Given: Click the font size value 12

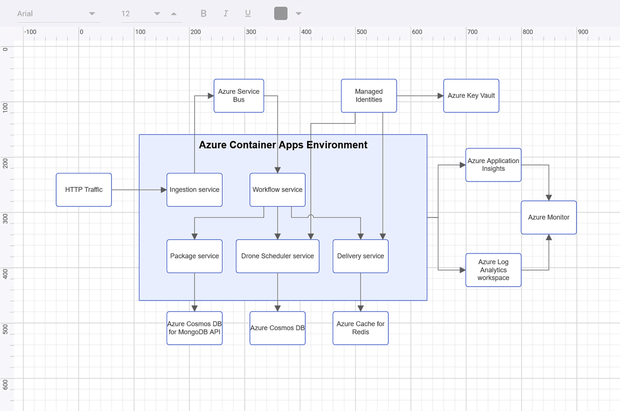Looking at the screenshot, I should [126, 14].
